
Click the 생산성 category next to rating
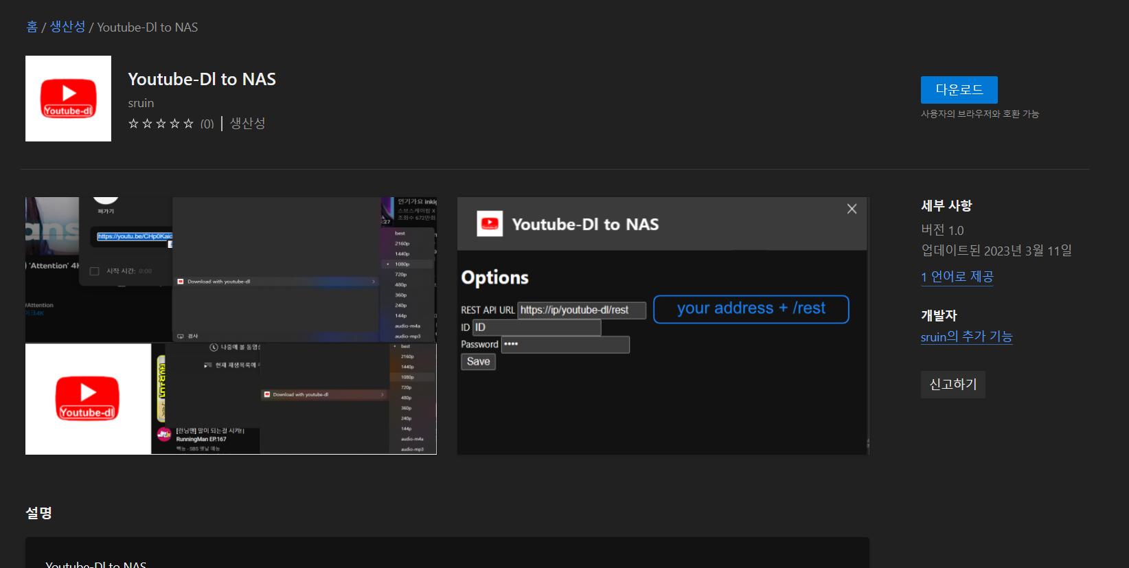click(x=247, y=124)
